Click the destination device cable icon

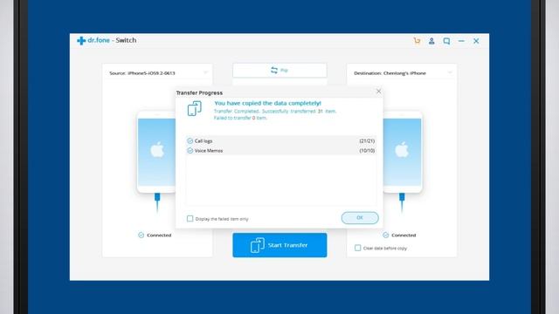402,203
